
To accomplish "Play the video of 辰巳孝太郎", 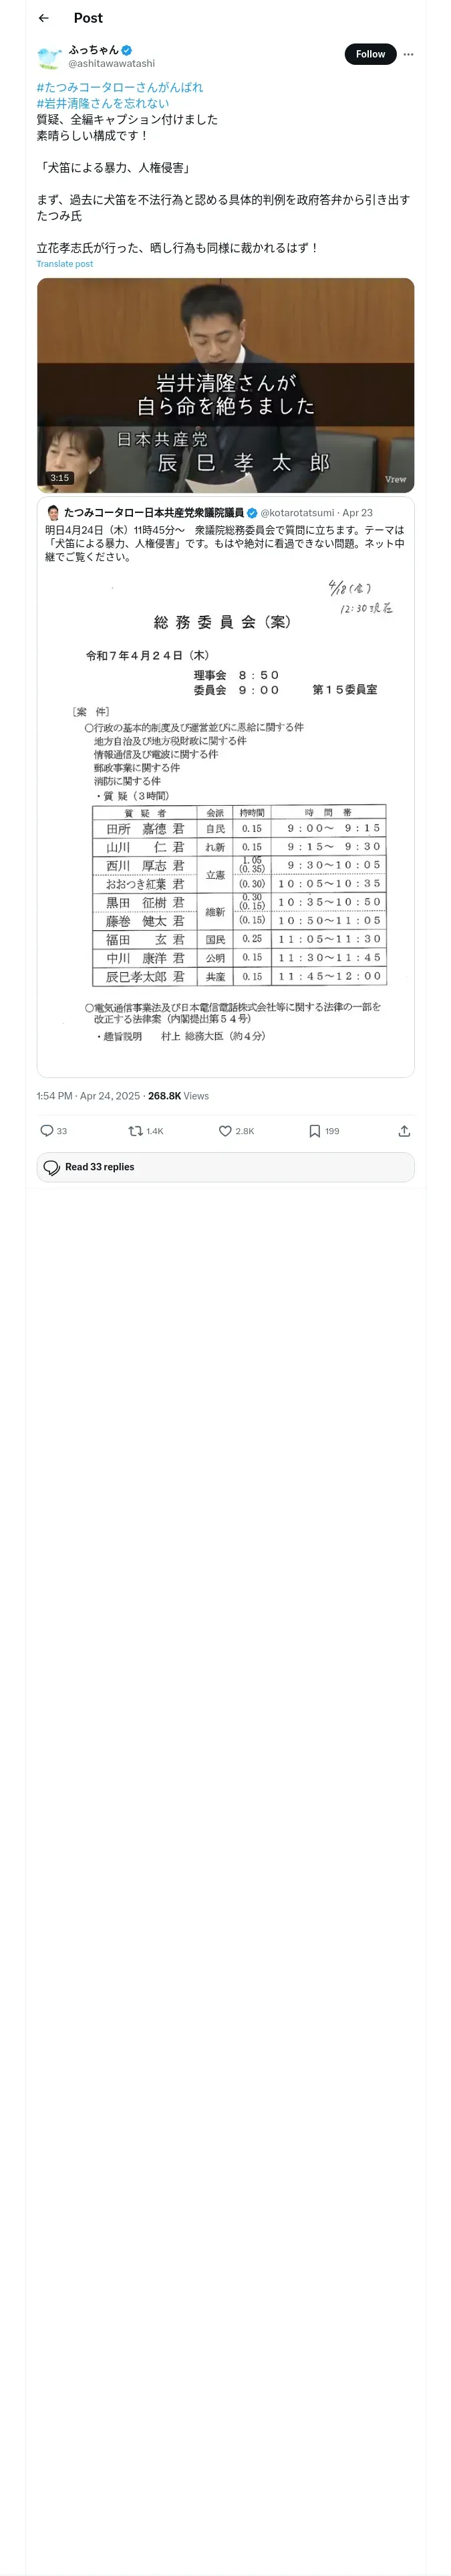I will pyautogui.click(x=225, y=385).
